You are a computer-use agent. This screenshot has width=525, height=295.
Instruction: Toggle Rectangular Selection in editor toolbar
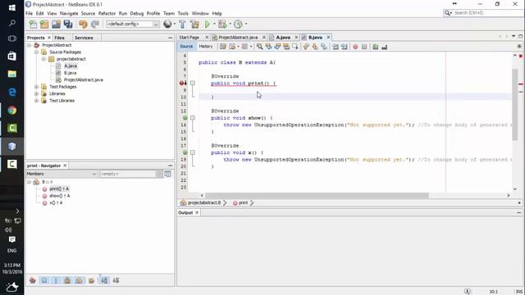(x=295, y=47)
